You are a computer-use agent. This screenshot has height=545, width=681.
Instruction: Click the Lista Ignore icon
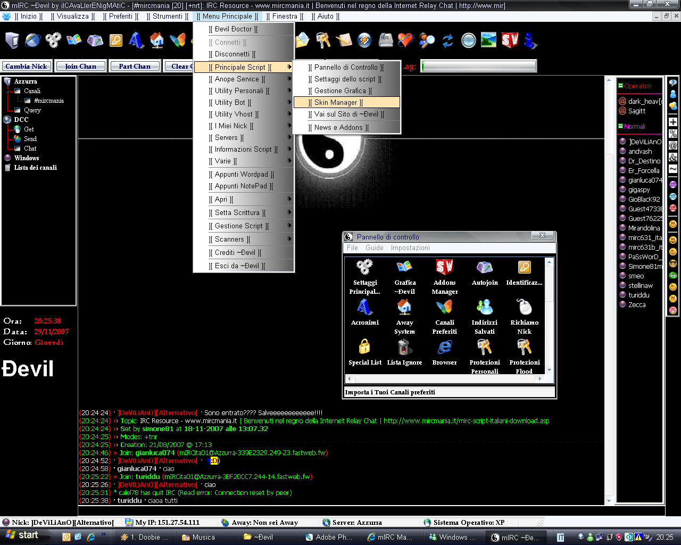point(404,348)
